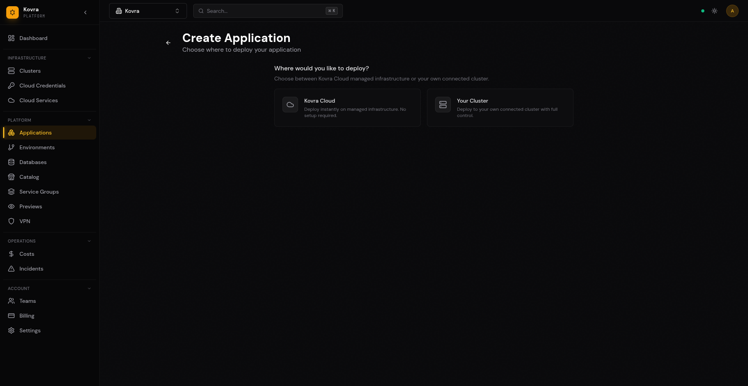Image resolution: width=748 pixels, height=386 pixels.
Task: Click the Teams people icon
Action: point(11,301)
